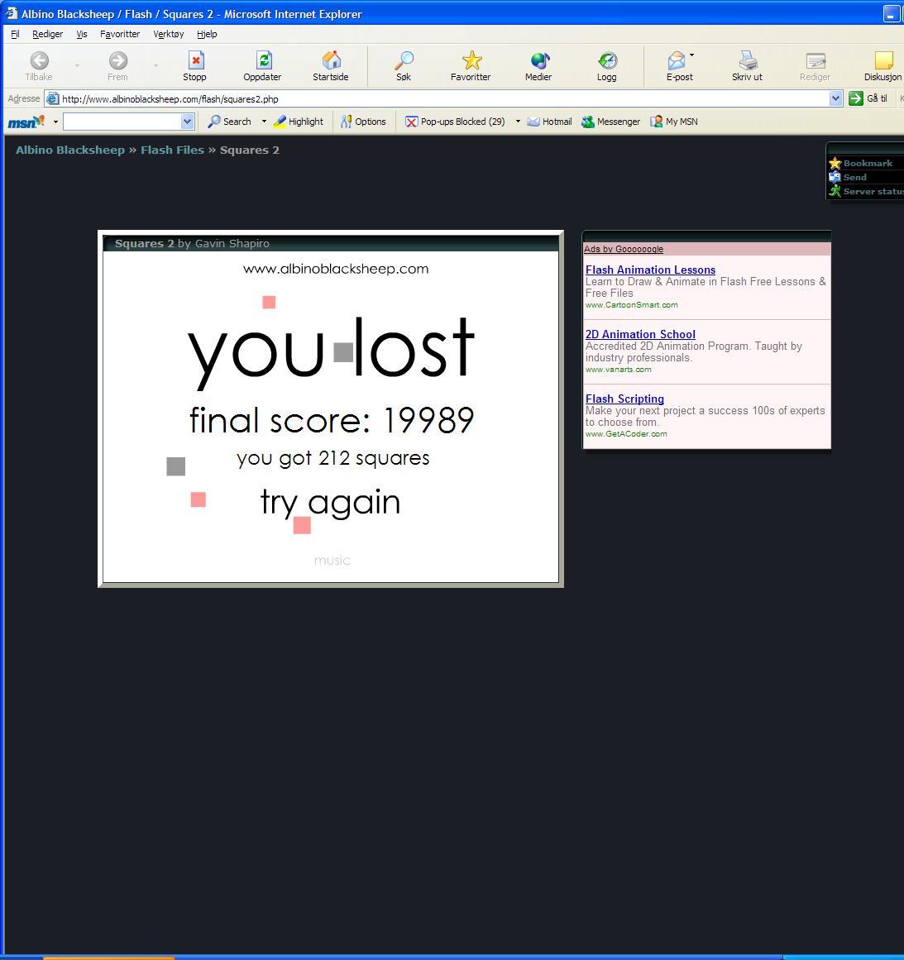Click the www.GetACoder.com ad URL

[x=626, y=434]
